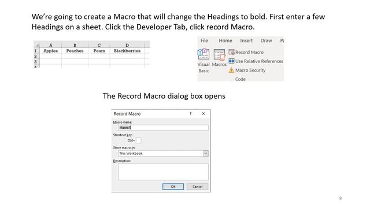Dismiss dialog with Cancel button
This screenshot has height=208, width=370.
197,187
